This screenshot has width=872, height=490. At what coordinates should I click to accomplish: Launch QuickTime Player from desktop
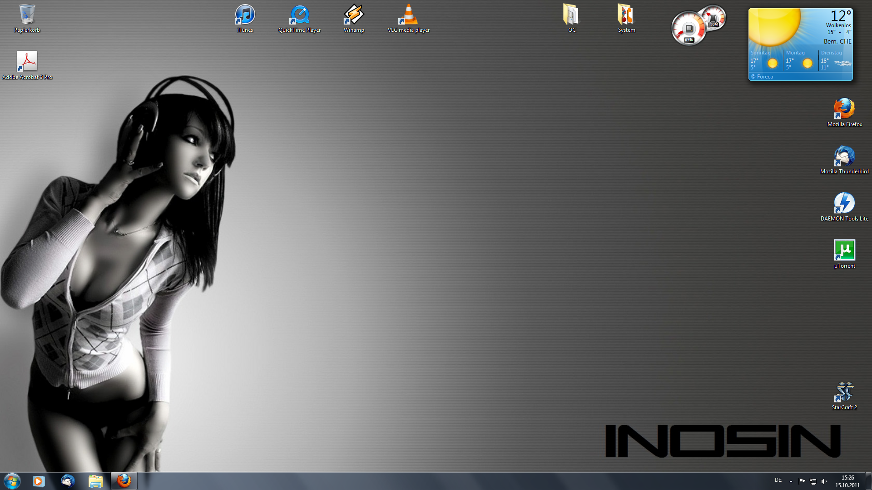[300, 15]
